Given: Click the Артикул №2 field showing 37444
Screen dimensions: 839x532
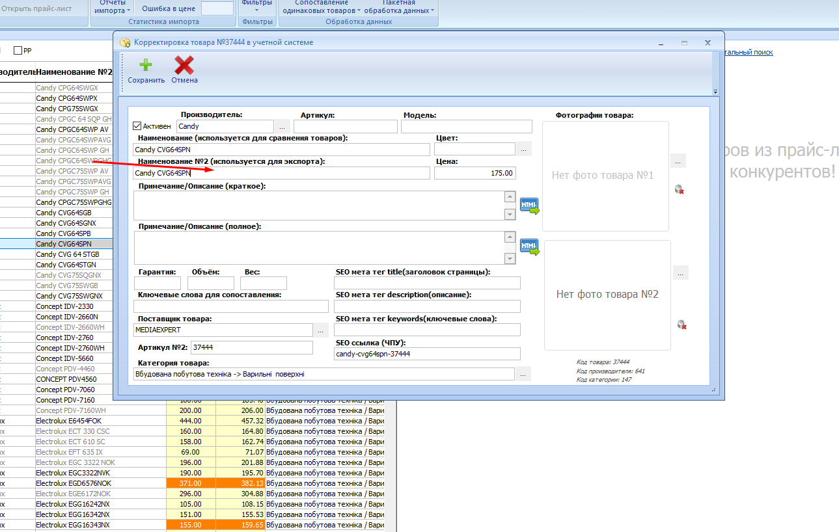Looking at the screenshot, I should [252, 348].
